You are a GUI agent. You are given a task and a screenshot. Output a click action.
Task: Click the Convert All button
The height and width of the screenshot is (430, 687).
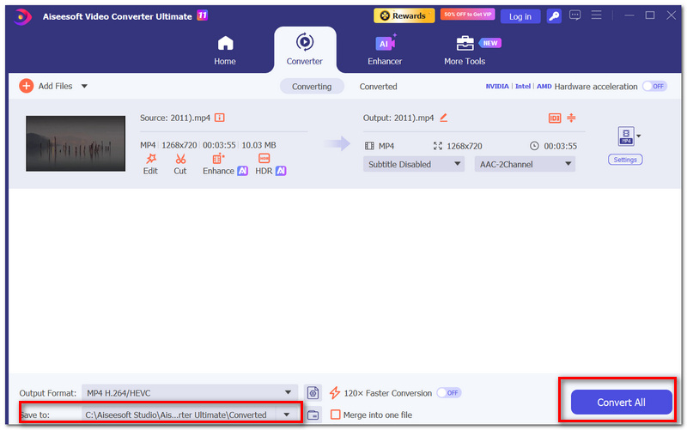621,402
